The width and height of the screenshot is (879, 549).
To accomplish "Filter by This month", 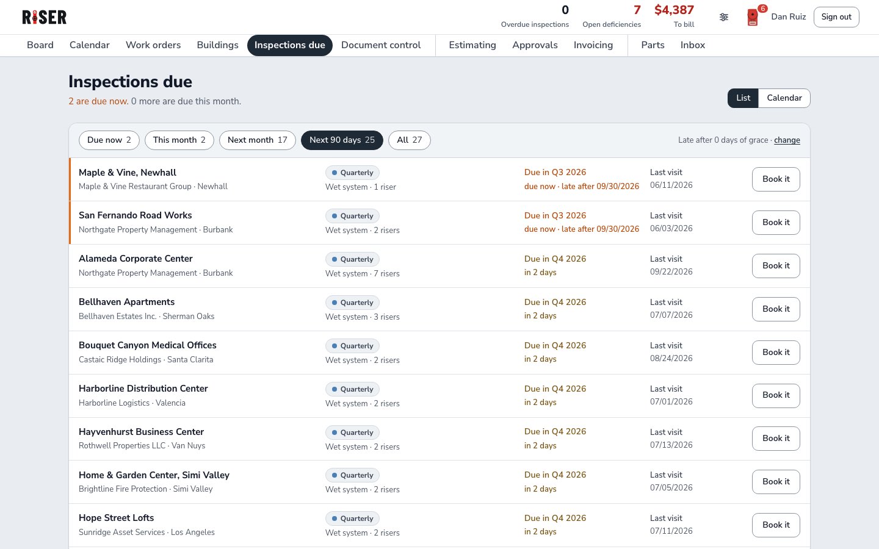I will 179,140.
